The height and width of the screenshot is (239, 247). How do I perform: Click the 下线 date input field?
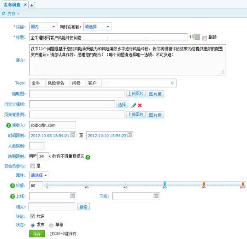(136, 196)
